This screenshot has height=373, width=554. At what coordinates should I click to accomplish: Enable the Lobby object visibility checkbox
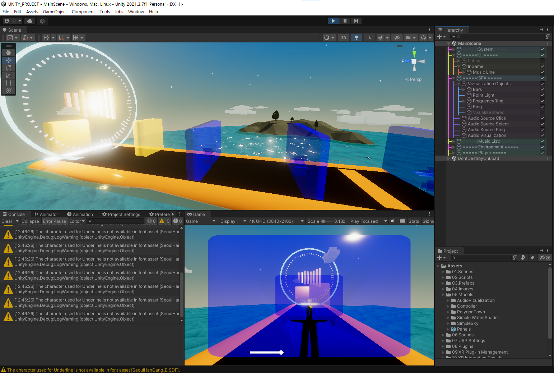[543, 61]
